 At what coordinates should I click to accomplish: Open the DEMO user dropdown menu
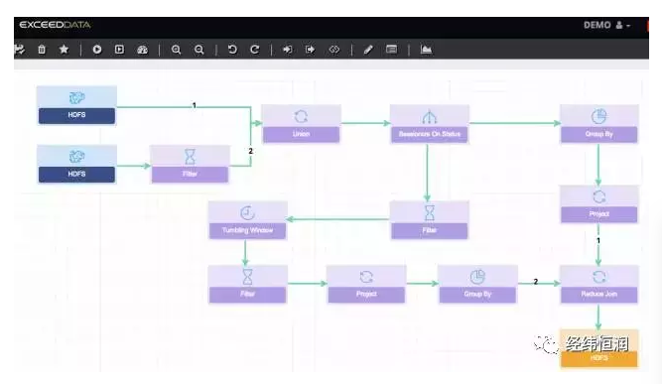(x=607, y=25)
